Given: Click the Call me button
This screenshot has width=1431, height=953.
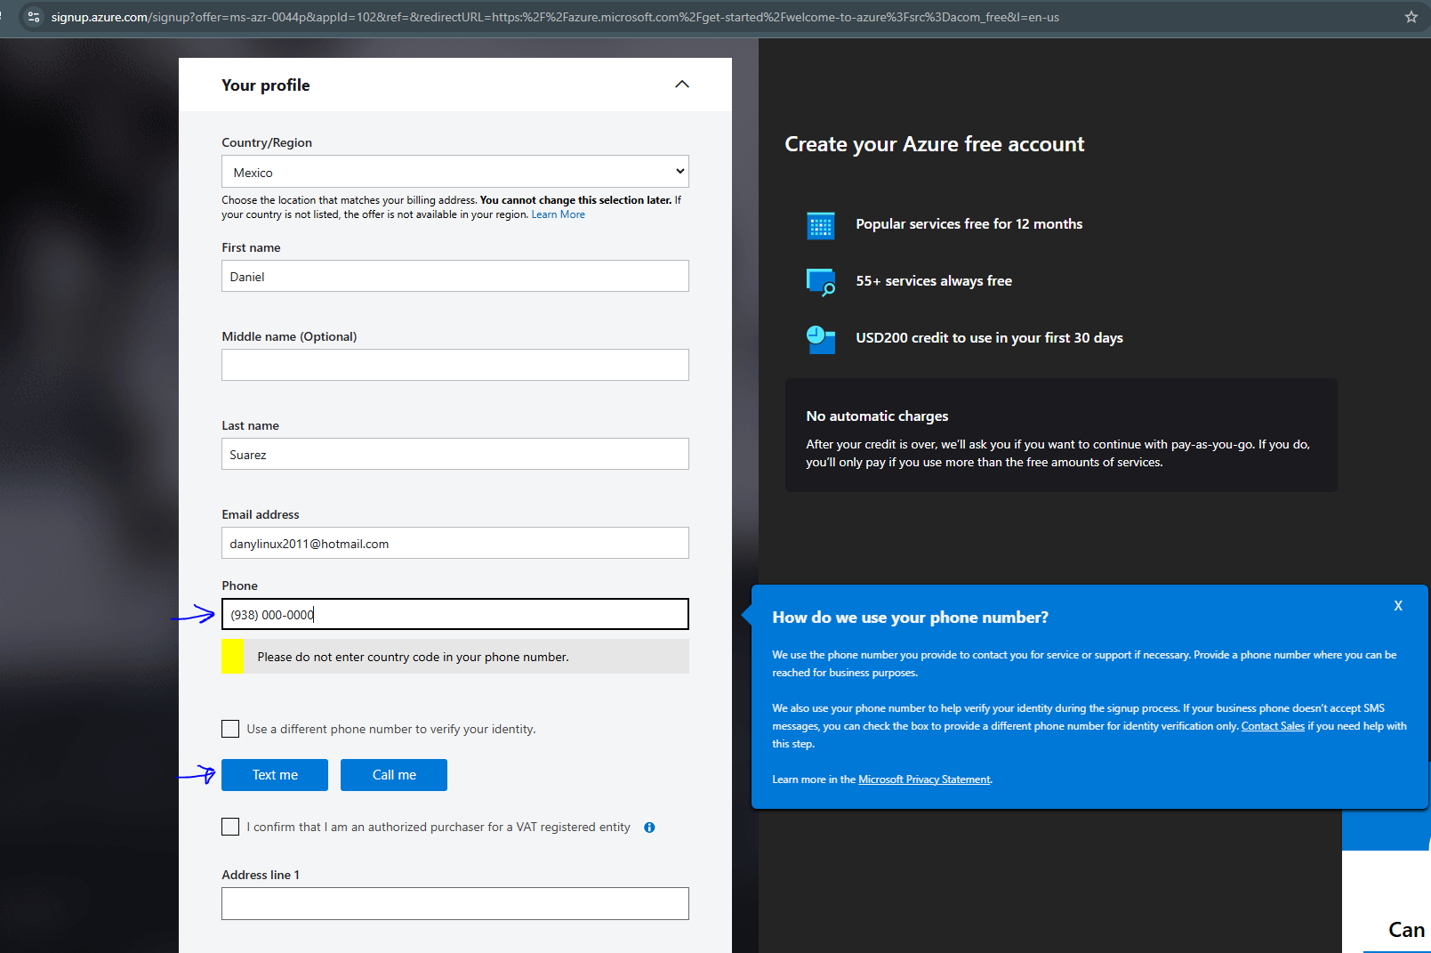Looking at the screenshot, I should (394, 775).
